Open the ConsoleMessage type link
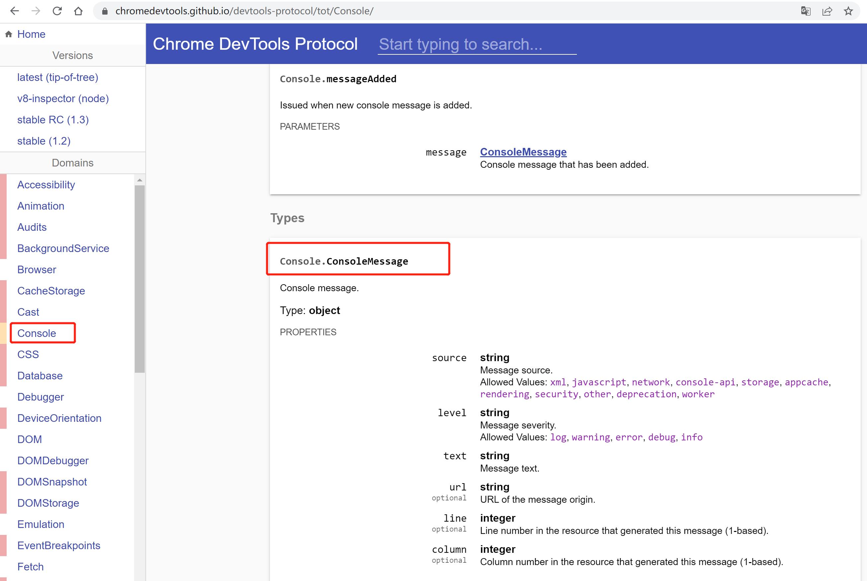The height and width of the screenshot is (581, 867). click(523, 152)
